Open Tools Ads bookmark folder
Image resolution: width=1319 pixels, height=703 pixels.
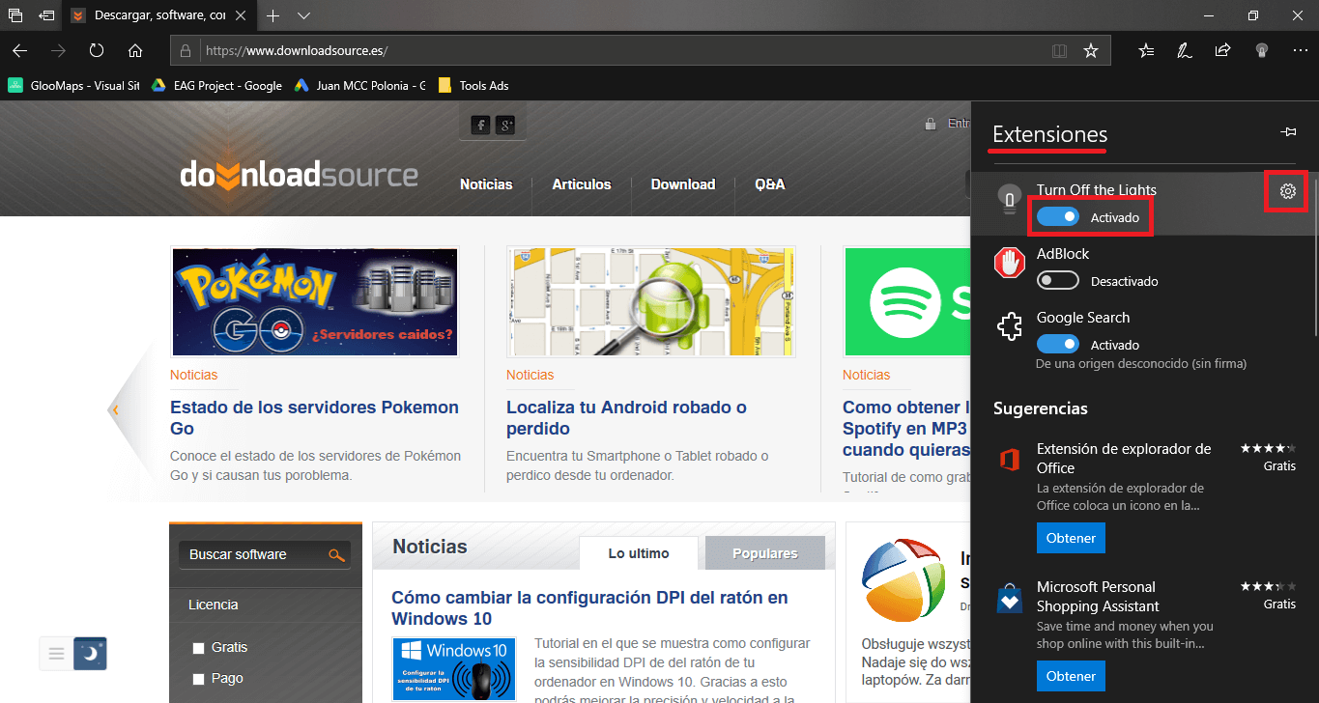point(473,85)
